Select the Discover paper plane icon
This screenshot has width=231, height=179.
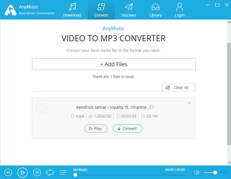click(x=128, y=6)
